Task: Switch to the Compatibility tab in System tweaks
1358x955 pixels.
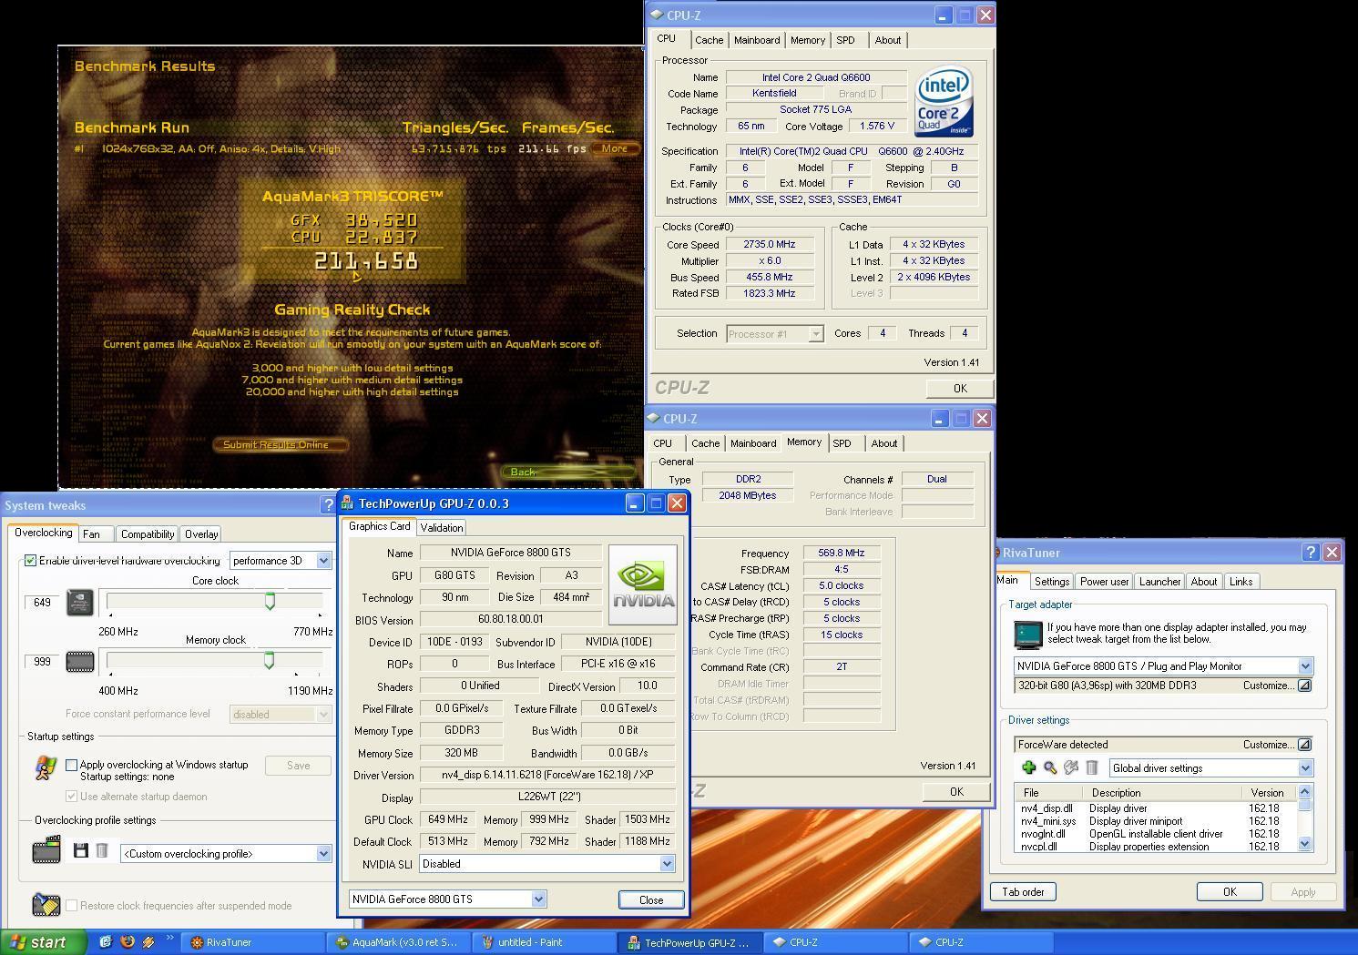Action: (148, 534)
